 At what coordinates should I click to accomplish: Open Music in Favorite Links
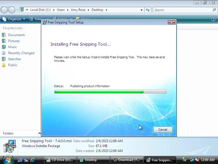pos(13,47)
